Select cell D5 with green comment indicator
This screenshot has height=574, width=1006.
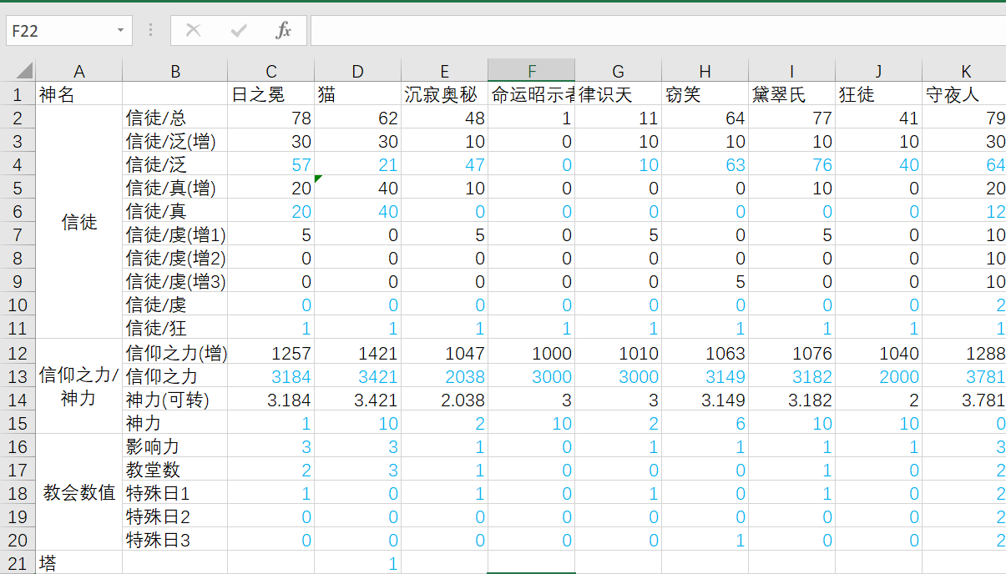[x=357, y=189]
